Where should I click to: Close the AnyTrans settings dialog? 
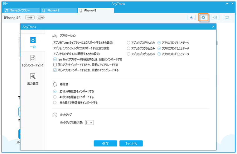coord(213,27)
